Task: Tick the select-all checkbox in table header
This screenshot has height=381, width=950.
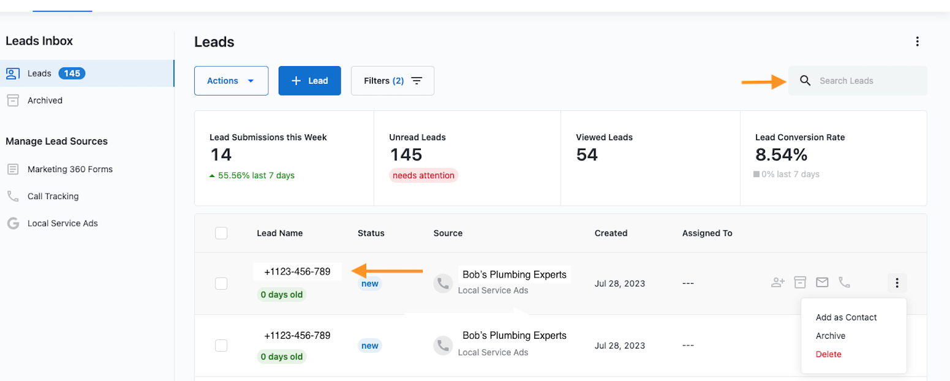Action: (x=221, y=233)
